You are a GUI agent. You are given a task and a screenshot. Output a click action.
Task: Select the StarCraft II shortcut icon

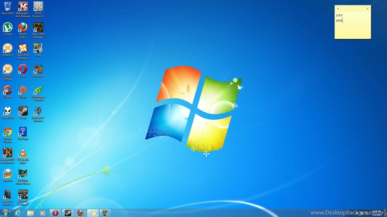pos(38,111)
